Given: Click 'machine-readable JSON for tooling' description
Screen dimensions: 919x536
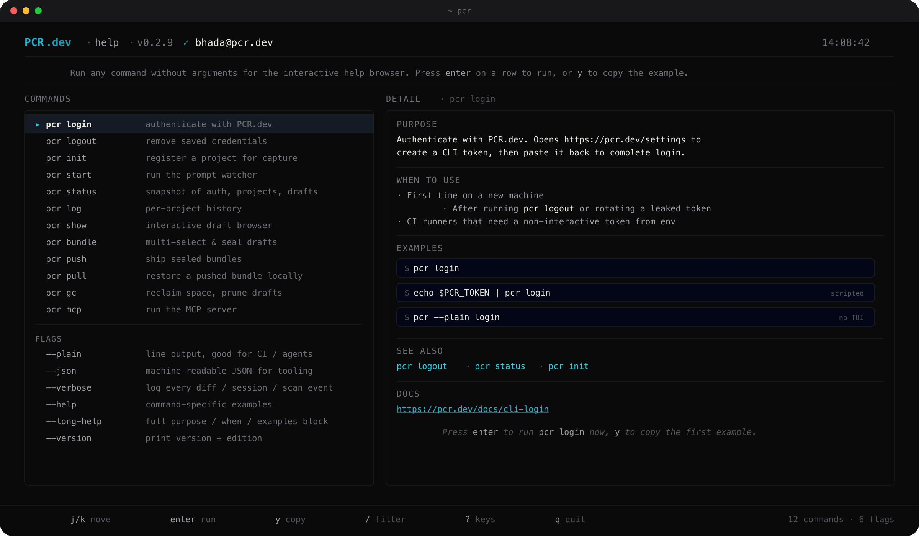Looking at the screenshot, I should click(x=229, y=371).
